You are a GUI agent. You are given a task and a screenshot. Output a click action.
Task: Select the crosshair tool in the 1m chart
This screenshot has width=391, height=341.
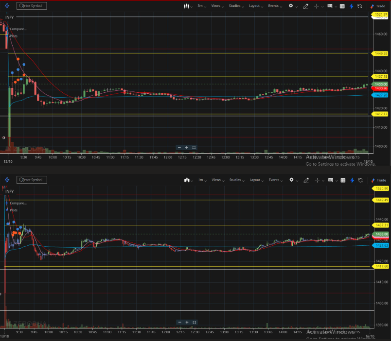[x=317, y=180]
